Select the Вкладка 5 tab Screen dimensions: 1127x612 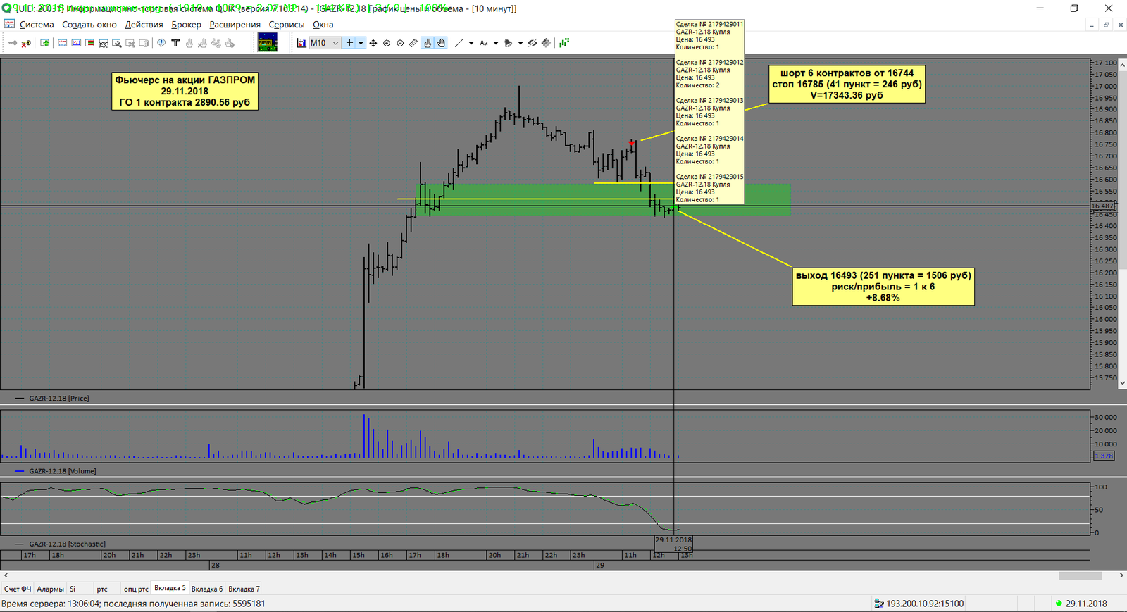170,588
